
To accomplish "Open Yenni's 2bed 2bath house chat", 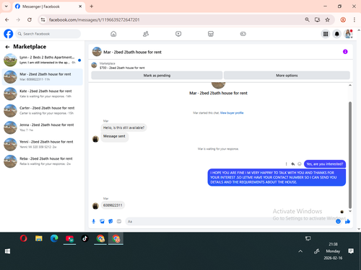I will (43, 144).
